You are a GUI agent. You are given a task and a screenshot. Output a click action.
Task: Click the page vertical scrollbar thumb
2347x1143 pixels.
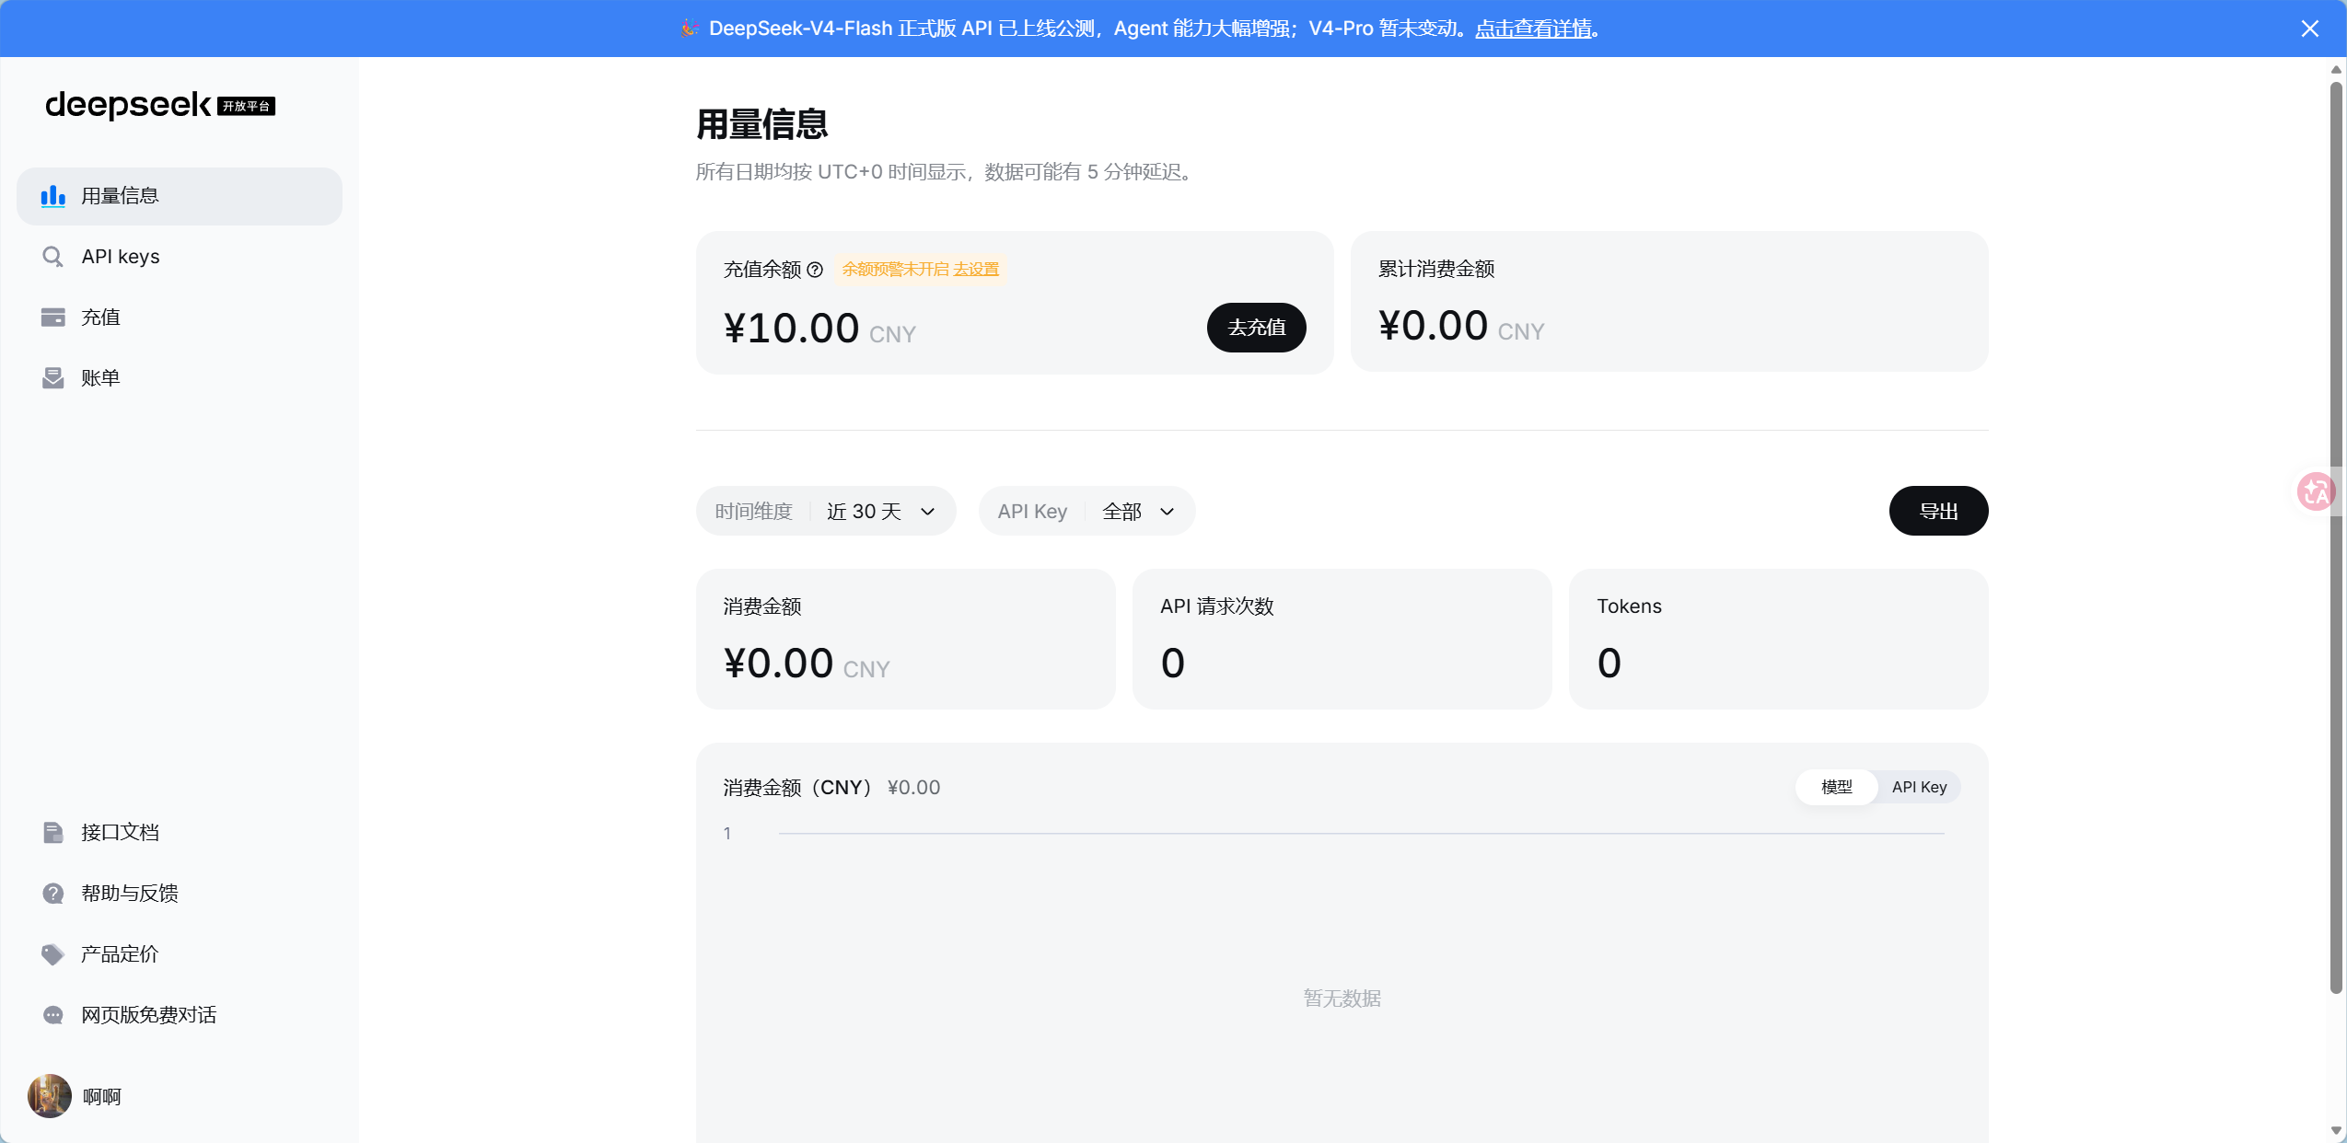pyautogui.click(x=2336, y=538)
